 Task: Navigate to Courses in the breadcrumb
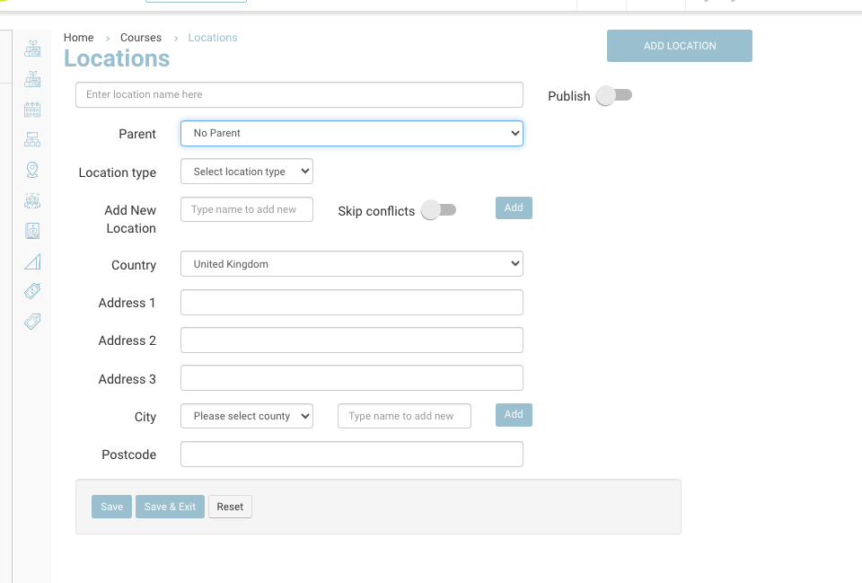point(141,38)
